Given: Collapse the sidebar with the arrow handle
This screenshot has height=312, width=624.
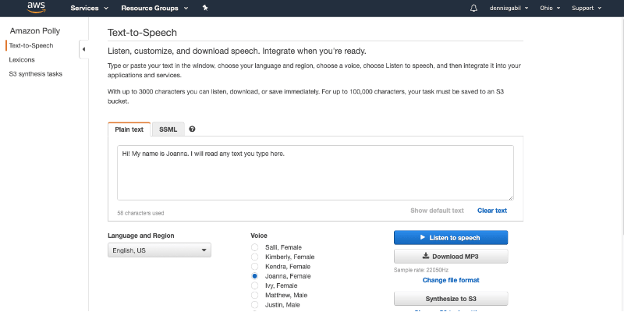Looking at the screenshot, I should 83,49.
